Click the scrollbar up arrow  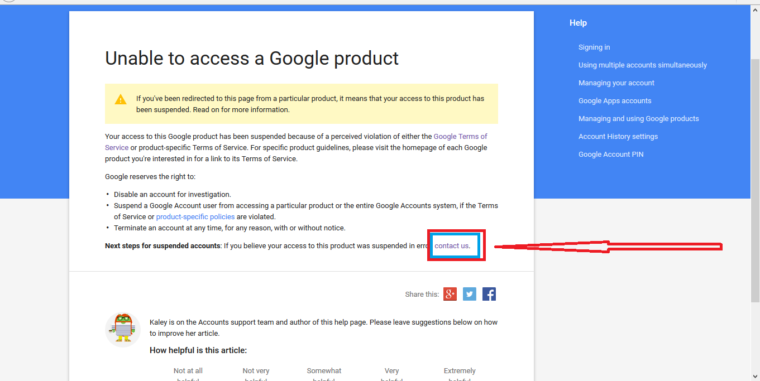pos(756,9)
